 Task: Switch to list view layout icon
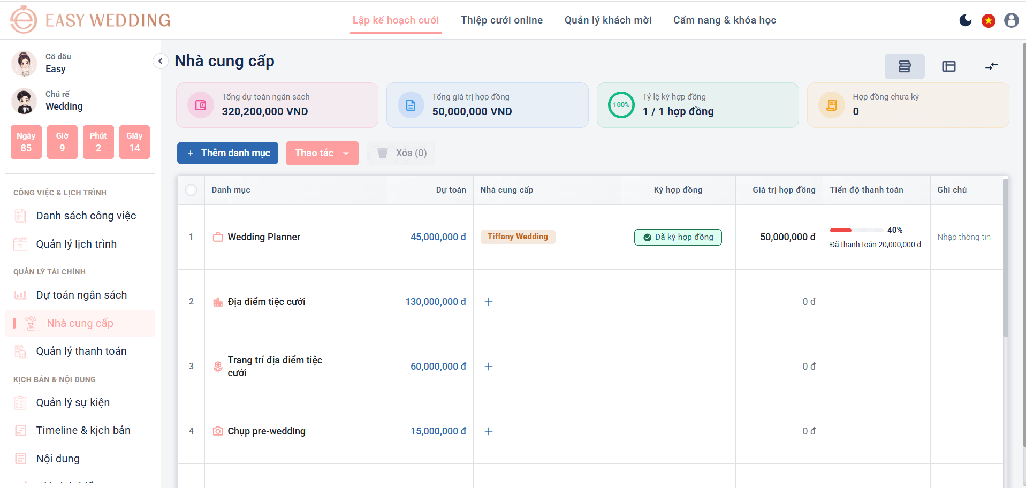[905, 66]
